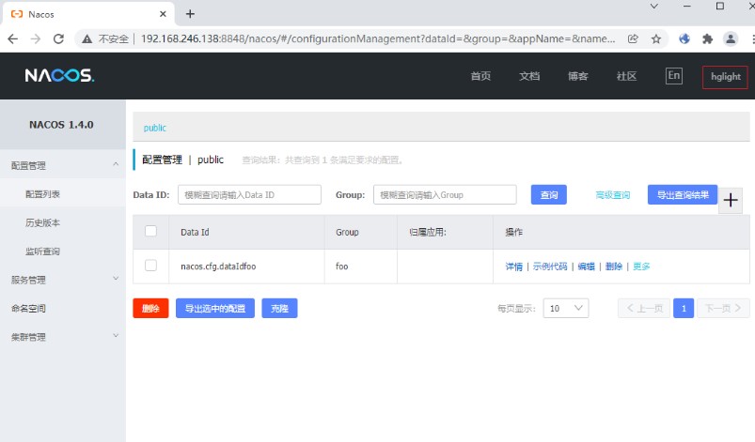The width and height of the screenshot is (755, 442).
Task: Check the nacos.cfg.dataIdfoo row checkbox
Action: point(150,266)
